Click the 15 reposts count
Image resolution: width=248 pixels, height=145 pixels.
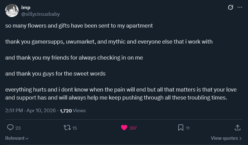(x=74, y=128)
